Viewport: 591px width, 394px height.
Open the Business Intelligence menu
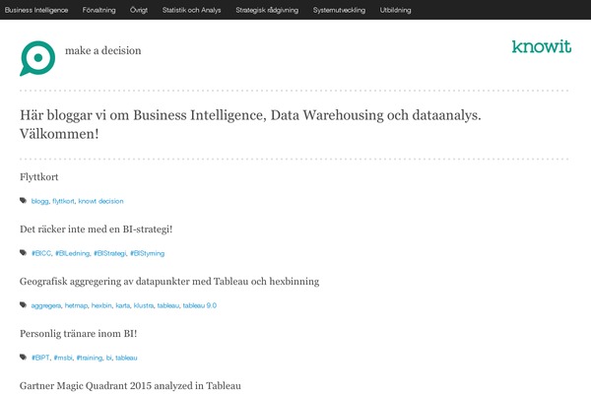point(36,10)
